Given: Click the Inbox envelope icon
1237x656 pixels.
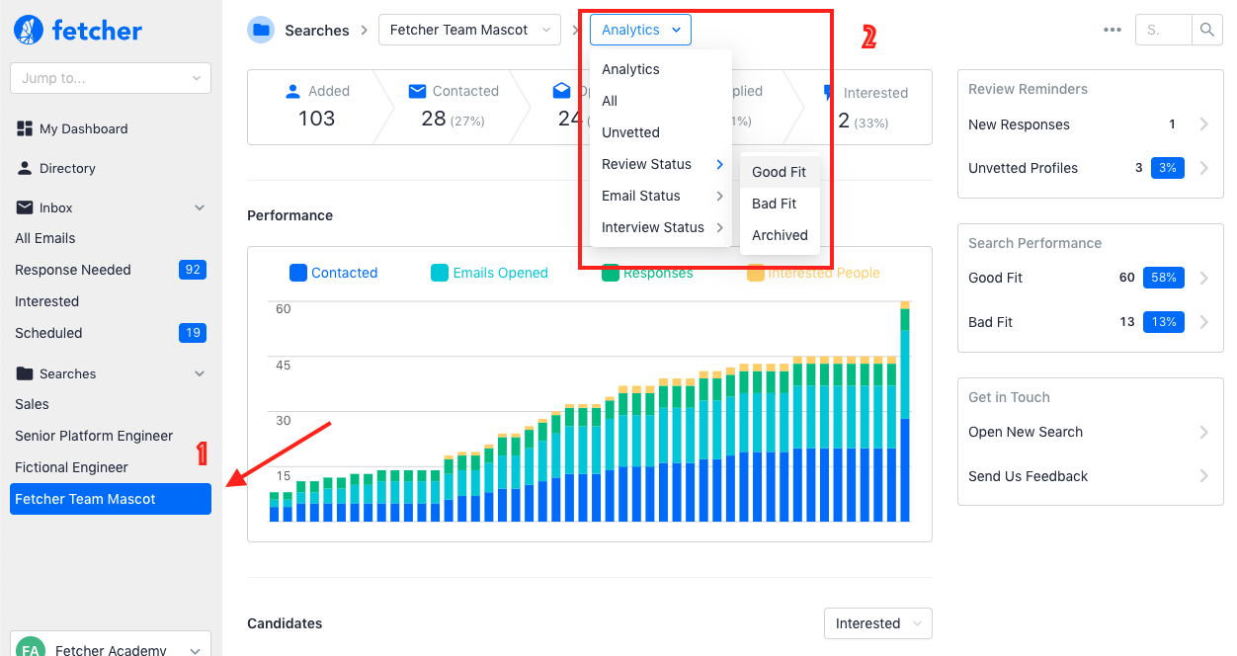Looking at the screenshot, I should point(25,207).
